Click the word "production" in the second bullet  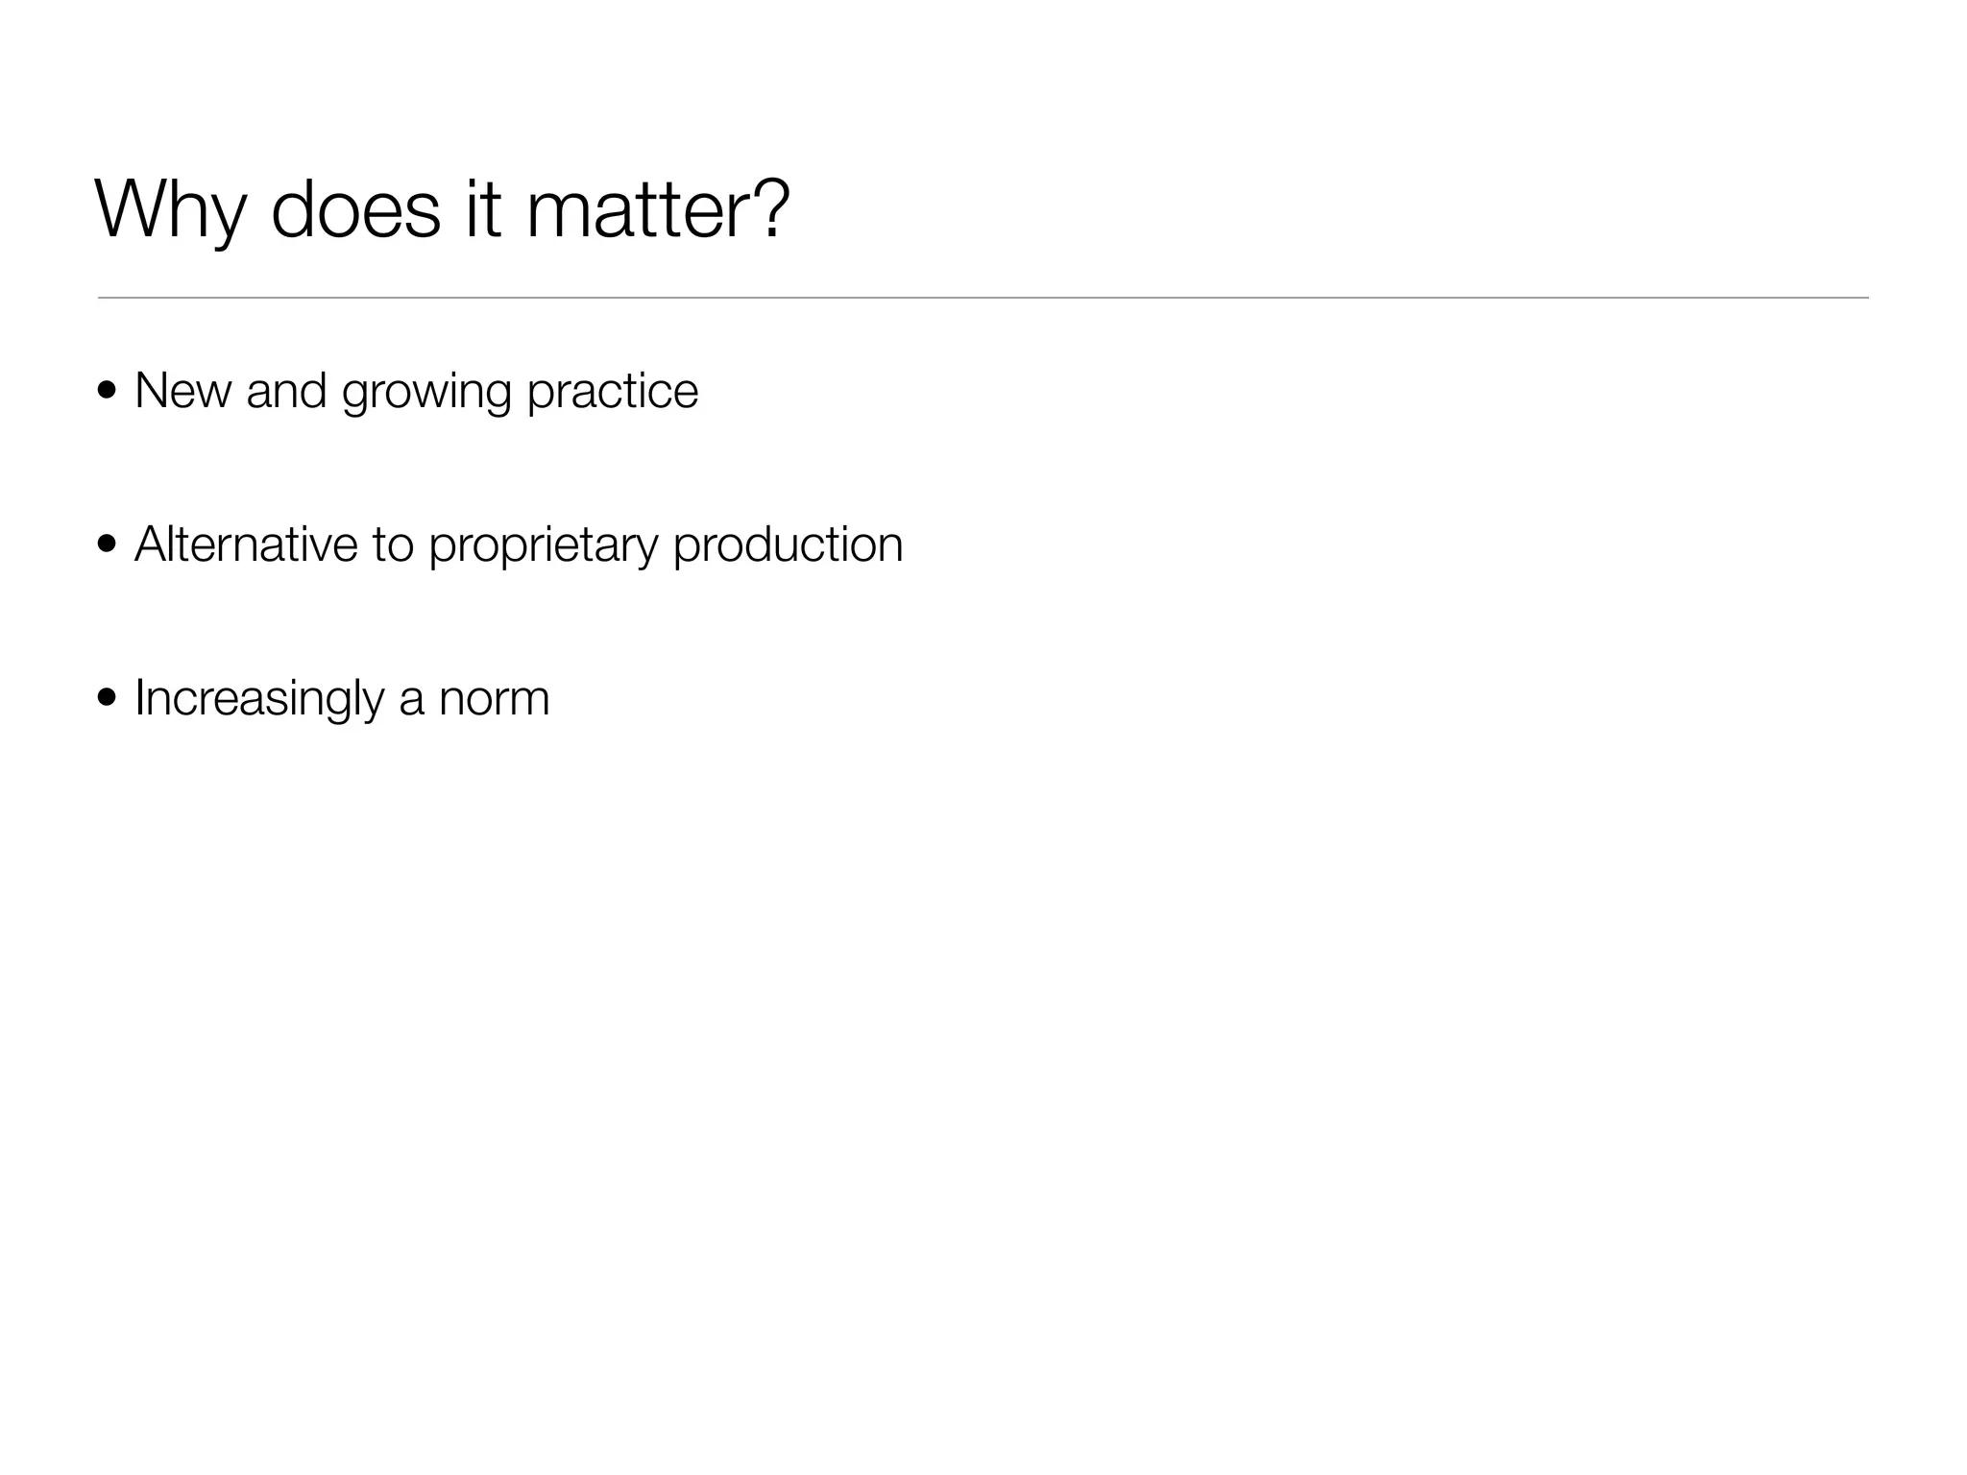coord(788,544)
